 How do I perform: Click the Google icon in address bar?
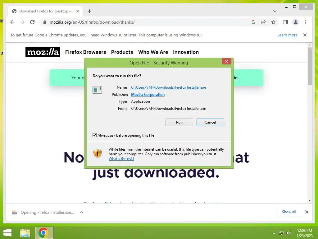pos(253,22)
